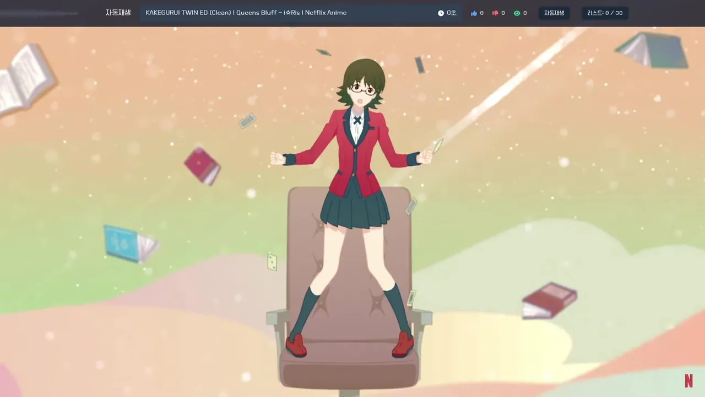Click the clock timer icon
Image resolution: width=705 pixels, height=397 pixels.
(441, 13)
